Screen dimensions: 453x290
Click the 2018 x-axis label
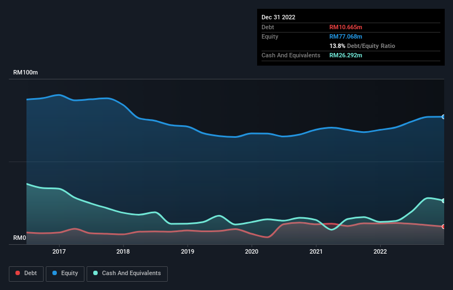click(x=123, y=251)
